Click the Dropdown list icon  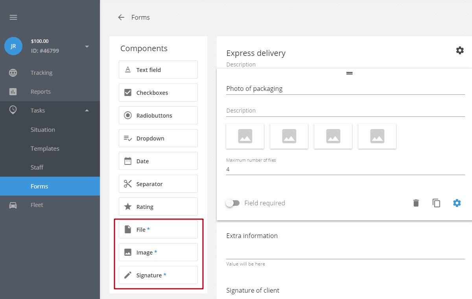(x=128, y=138)
